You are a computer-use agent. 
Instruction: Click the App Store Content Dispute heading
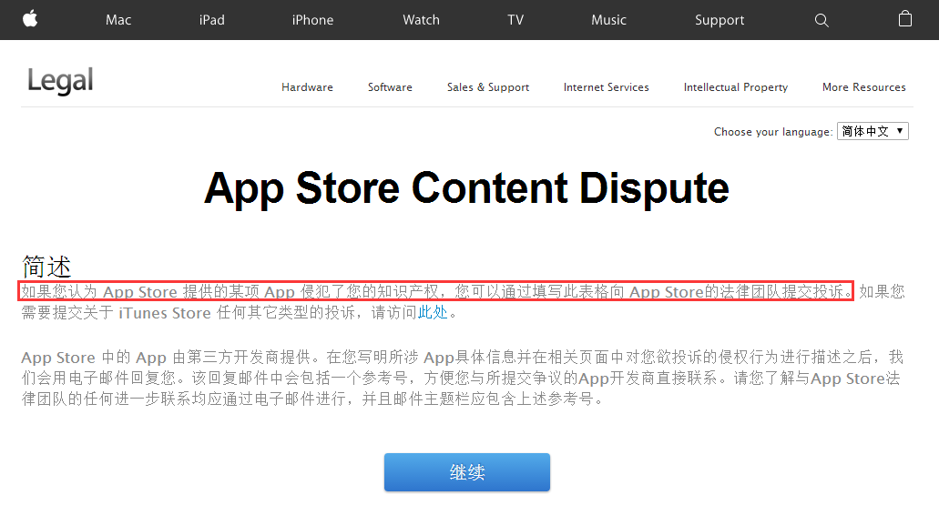466,188
